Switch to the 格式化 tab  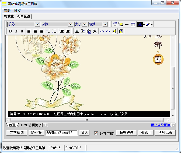(x=9, y=16)
